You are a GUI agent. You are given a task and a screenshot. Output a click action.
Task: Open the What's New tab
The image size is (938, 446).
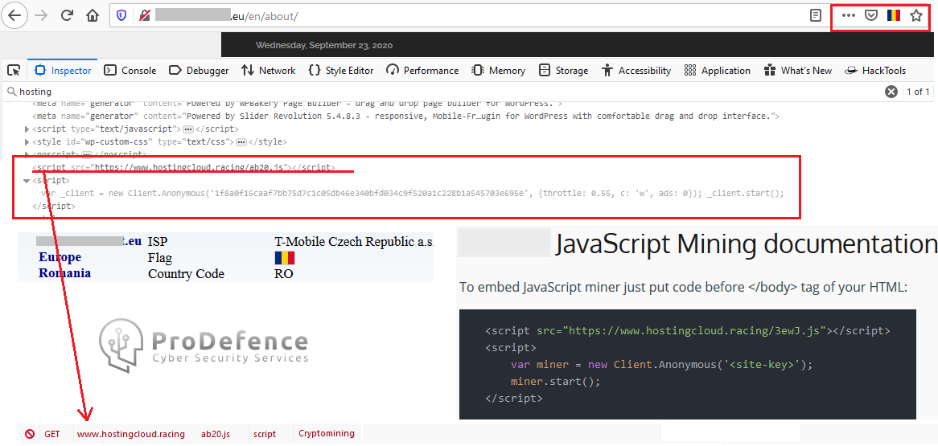pyautogui.click(x=797, y=71)
